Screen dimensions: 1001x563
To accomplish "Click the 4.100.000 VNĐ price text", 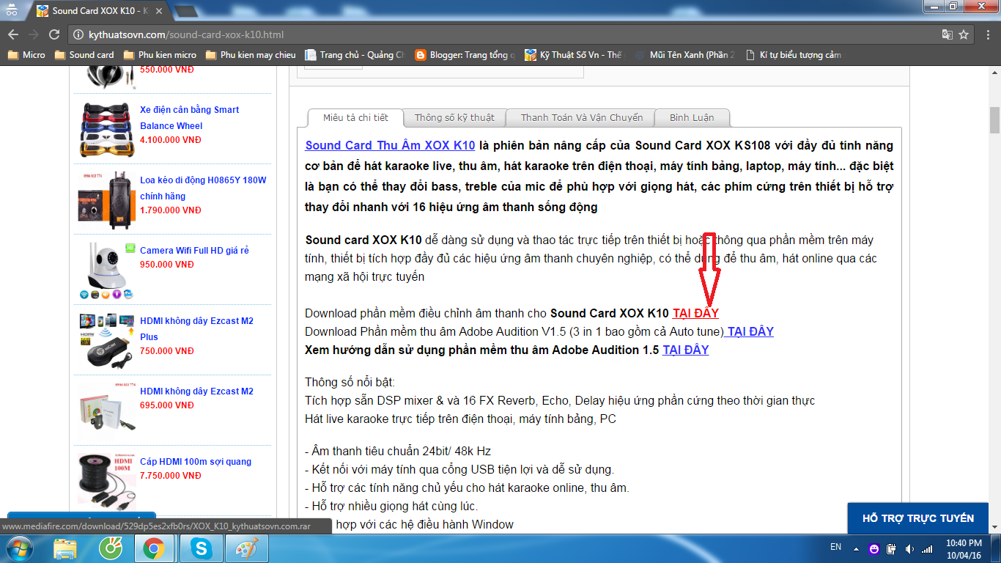I will click(x=171, y=140).
